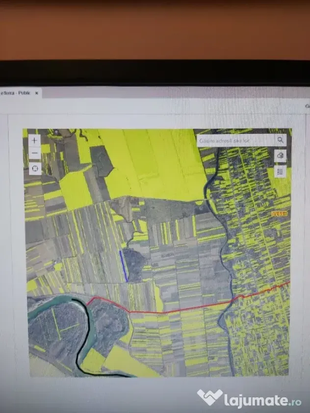Close the eTerra - Public tab
The height and width of the screenshot is (413, 310).
pos(37,93)
